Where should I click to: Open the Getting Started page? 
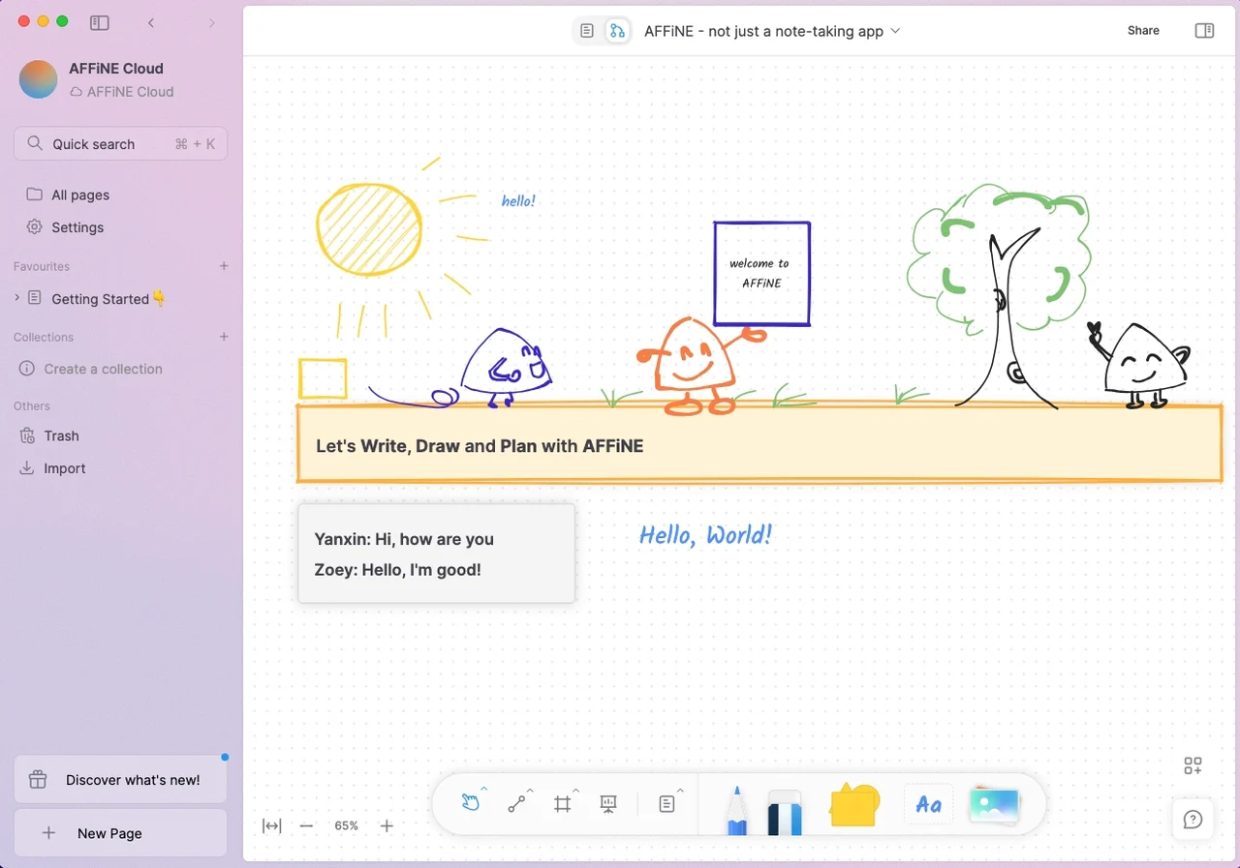pos(108,299)
